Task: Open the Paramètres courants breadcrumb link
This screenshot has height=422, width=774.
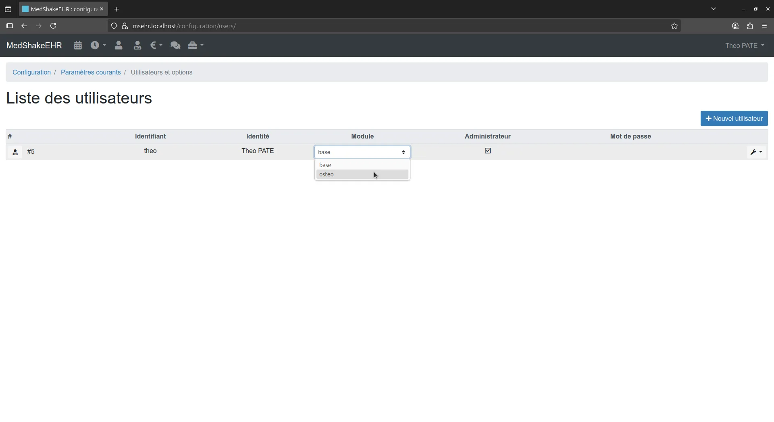Action: pos(91,72)
